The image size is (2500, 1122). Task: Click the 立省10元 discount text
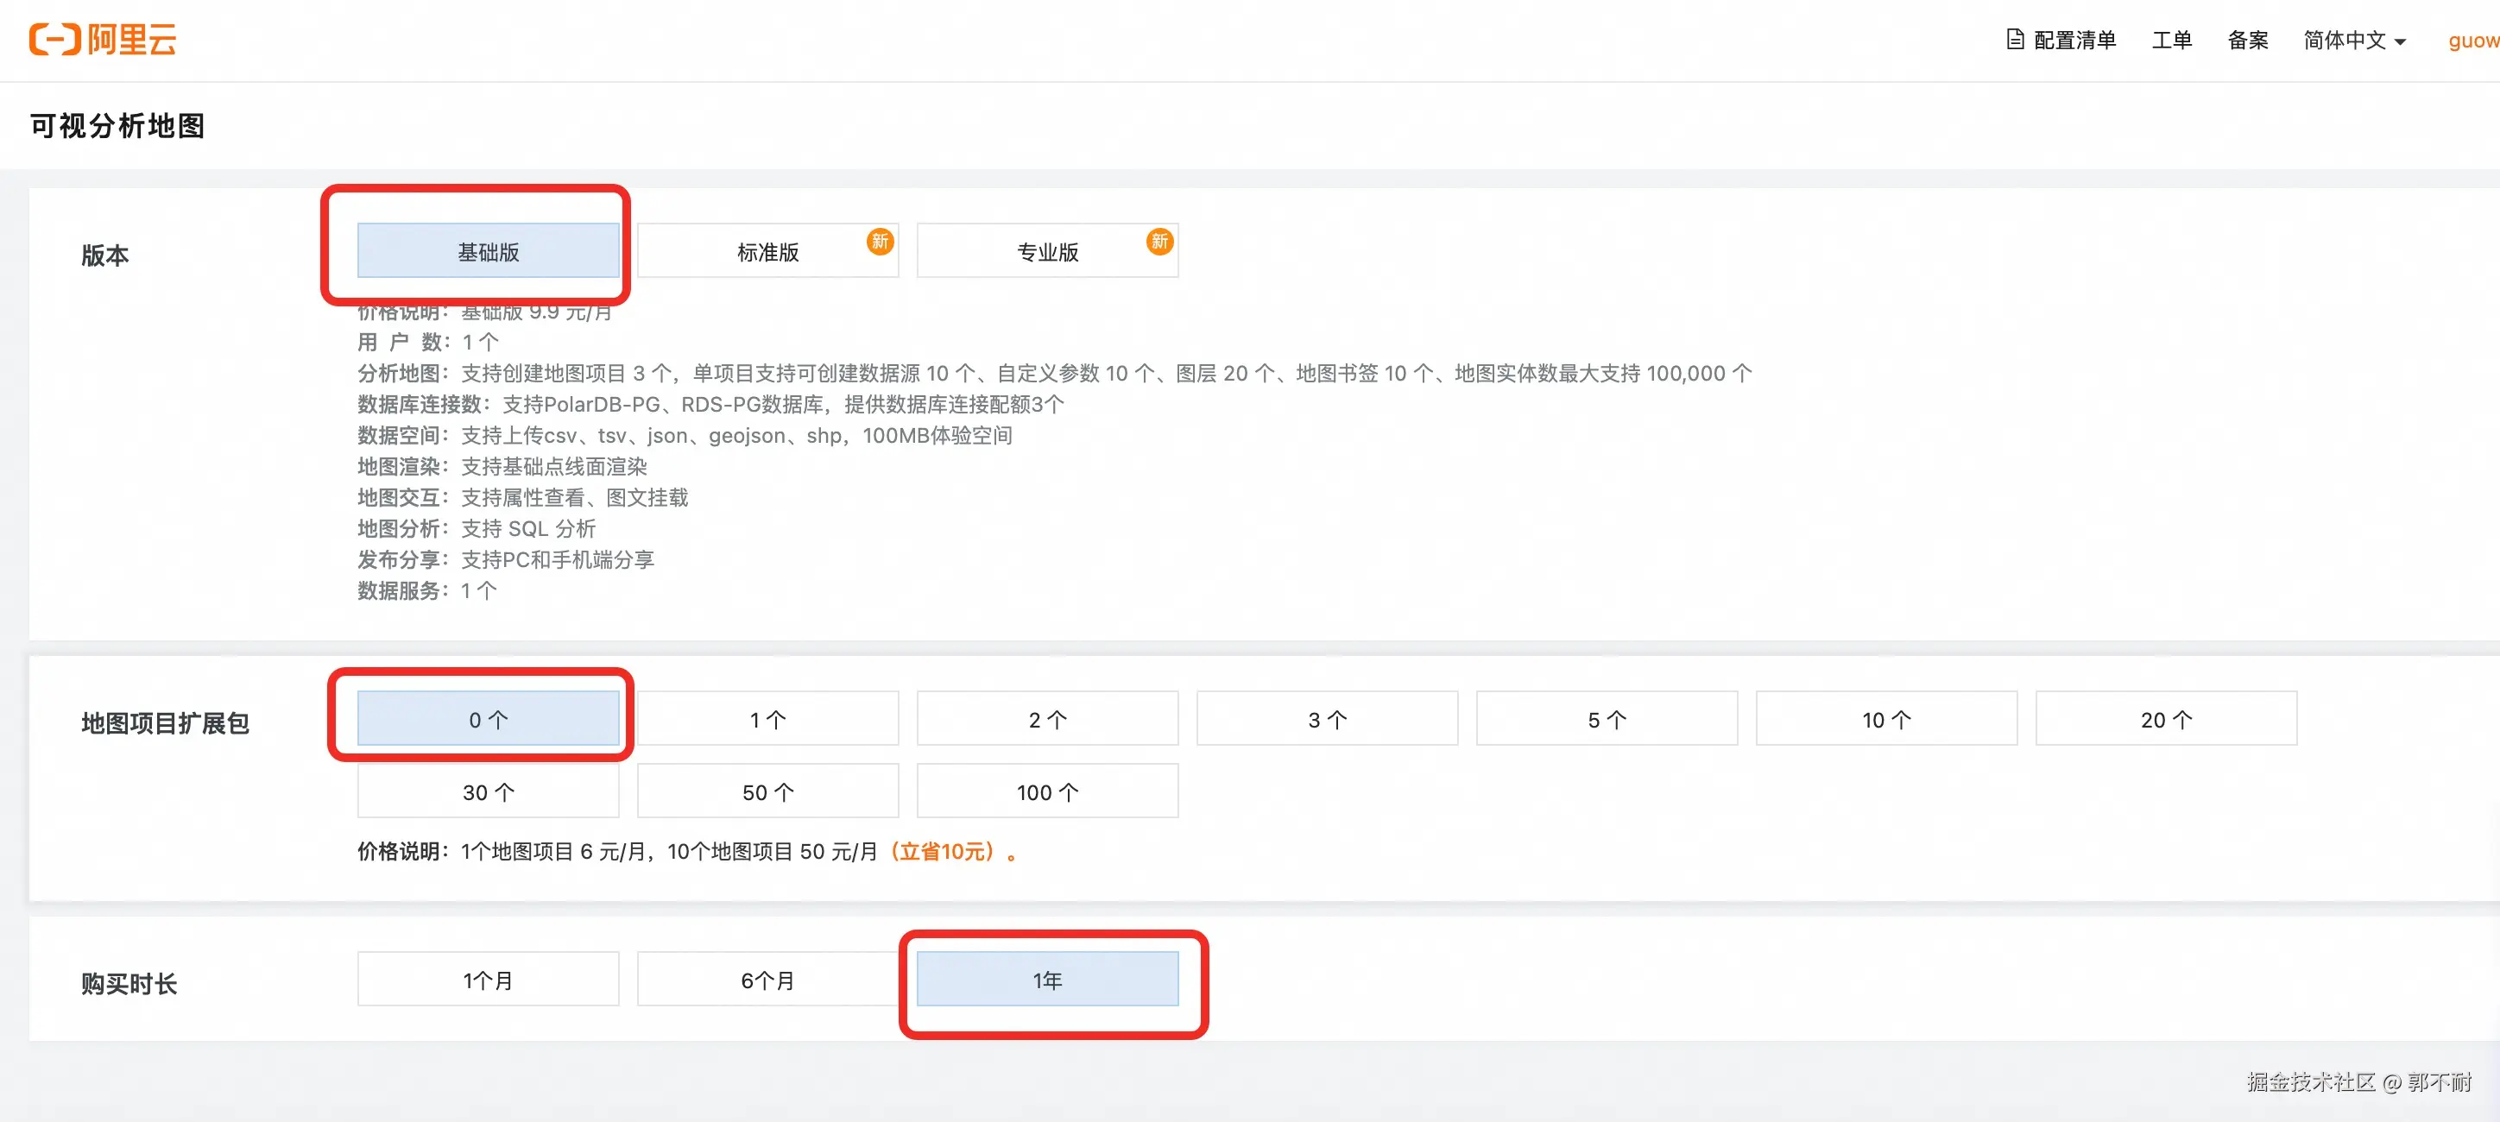(944, 851)
